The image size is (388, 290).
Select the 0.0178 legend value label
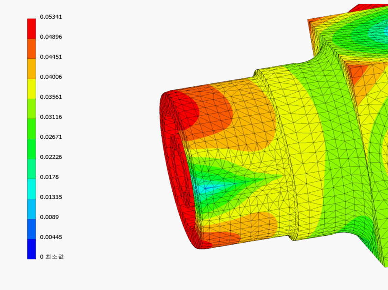point(50,177)
